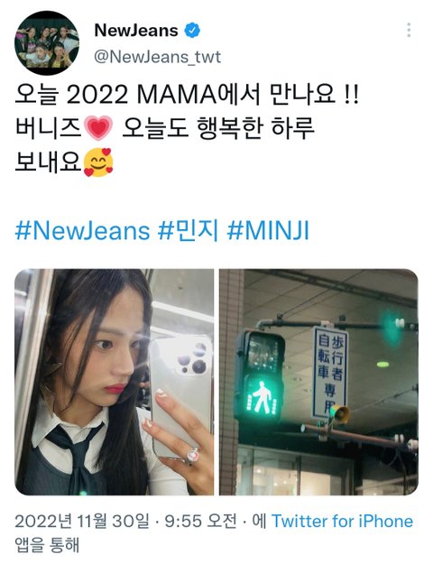Click the green pedestrian walk signal in photo
This screenshot has width=433, height=564.
(261, 397)
